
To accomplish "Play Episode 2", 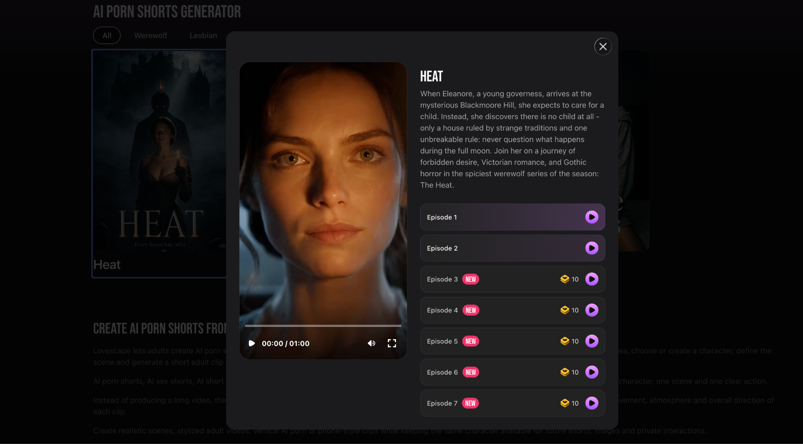I will (x=592, y=248).
